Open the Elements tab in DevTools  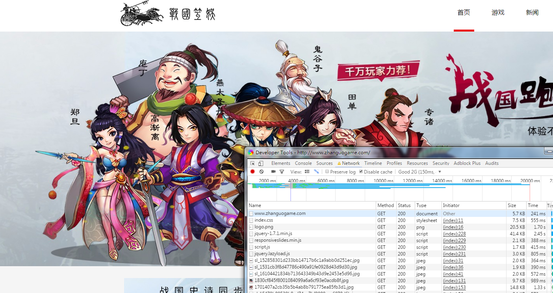281,163
